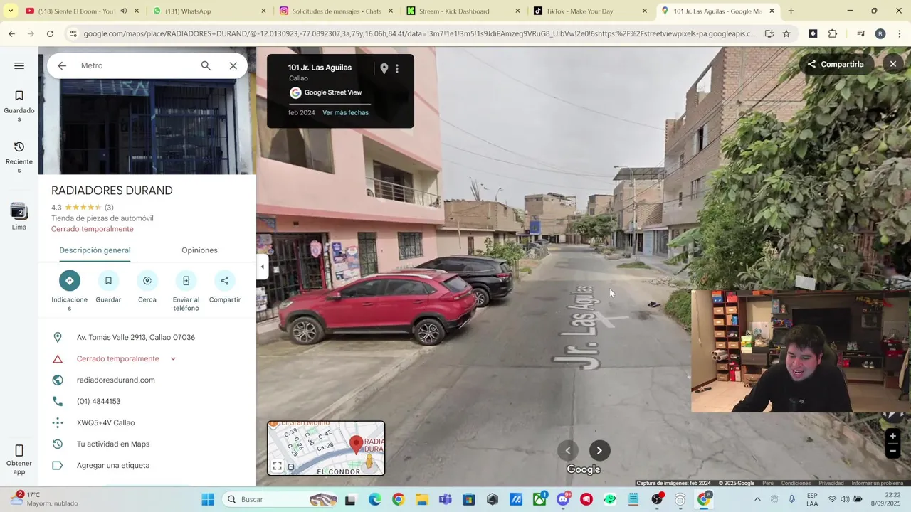Screen dimensions: 911x512
Task: Open the Windows Start menu
Action: (208, 499)
